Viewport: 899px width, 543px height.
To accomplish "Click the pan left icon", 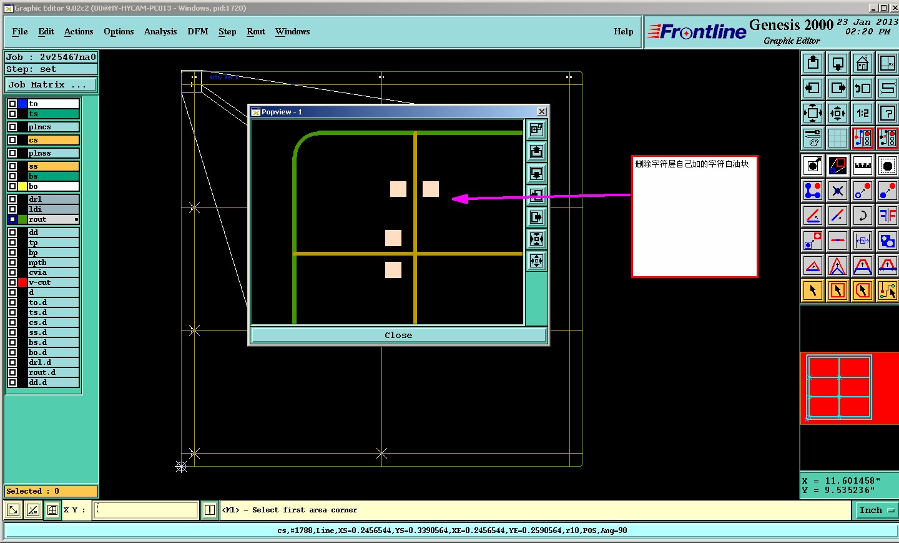I will coord(813,88).
